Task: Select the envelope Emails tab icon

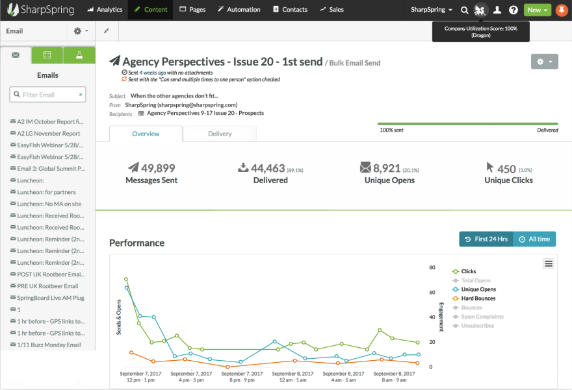Action: tap(16, 56)
